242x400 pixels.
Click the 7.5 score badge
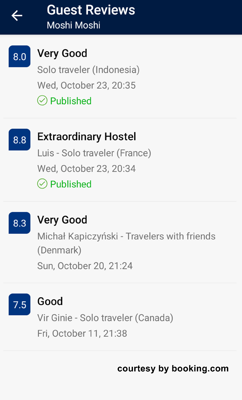pyautogui.click(x=19, y=305)
